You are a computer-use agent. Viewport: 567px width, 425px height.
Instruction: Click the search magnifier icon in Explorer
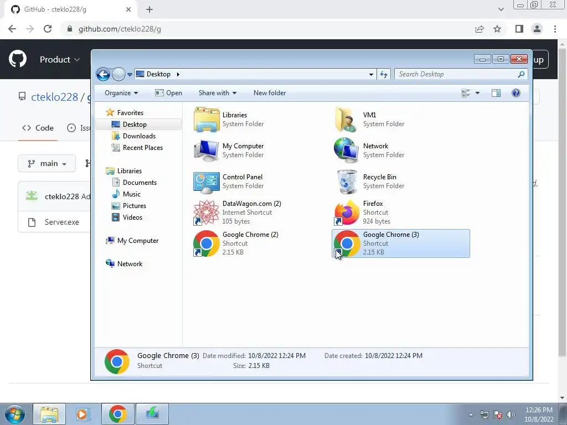(x=521, y=75)
